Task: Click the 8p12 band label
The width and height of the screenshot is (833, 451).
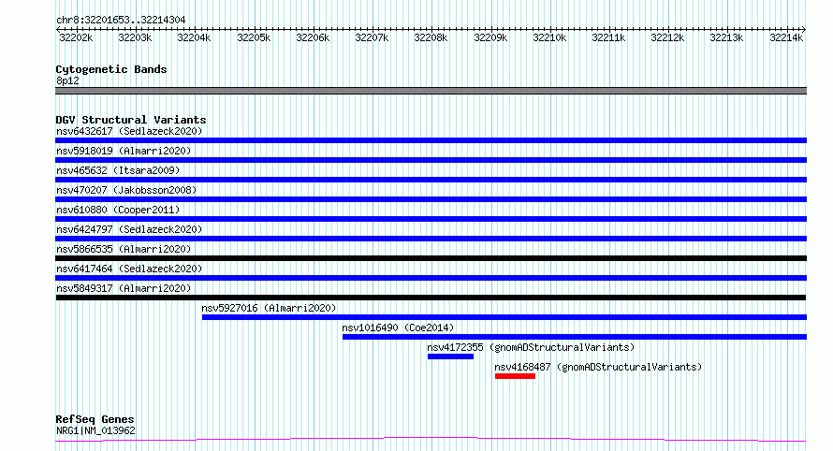Action: [x=67, y=80]
